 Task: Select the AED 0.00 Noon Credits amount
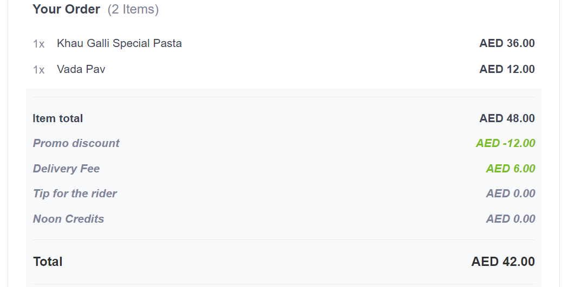[511, 219]
